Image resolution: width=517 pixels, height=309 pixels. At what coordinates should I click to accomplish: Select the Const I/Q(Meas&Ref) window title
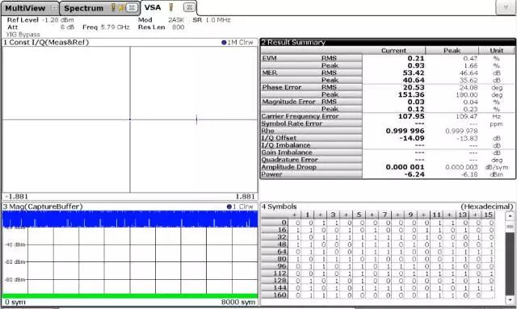[x=46, y=43]
